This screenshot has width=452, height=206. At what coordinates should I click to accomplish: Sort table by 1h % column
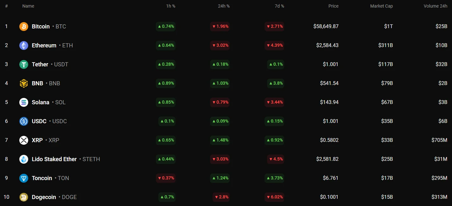coord(171,6)
